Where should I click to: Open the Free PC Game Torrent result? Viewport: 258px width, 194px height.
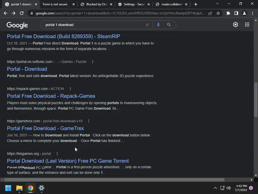[68, 161]
